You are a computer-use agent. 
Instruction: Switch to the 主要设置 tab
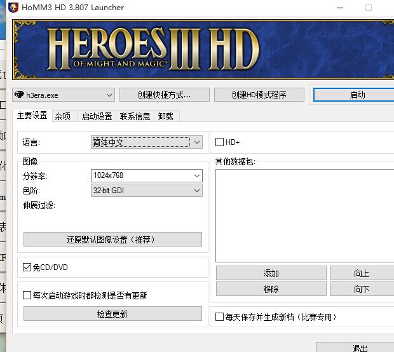32,116
